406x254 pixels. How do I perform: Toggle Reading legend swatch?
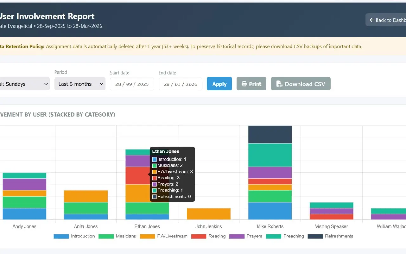point(199,236)
